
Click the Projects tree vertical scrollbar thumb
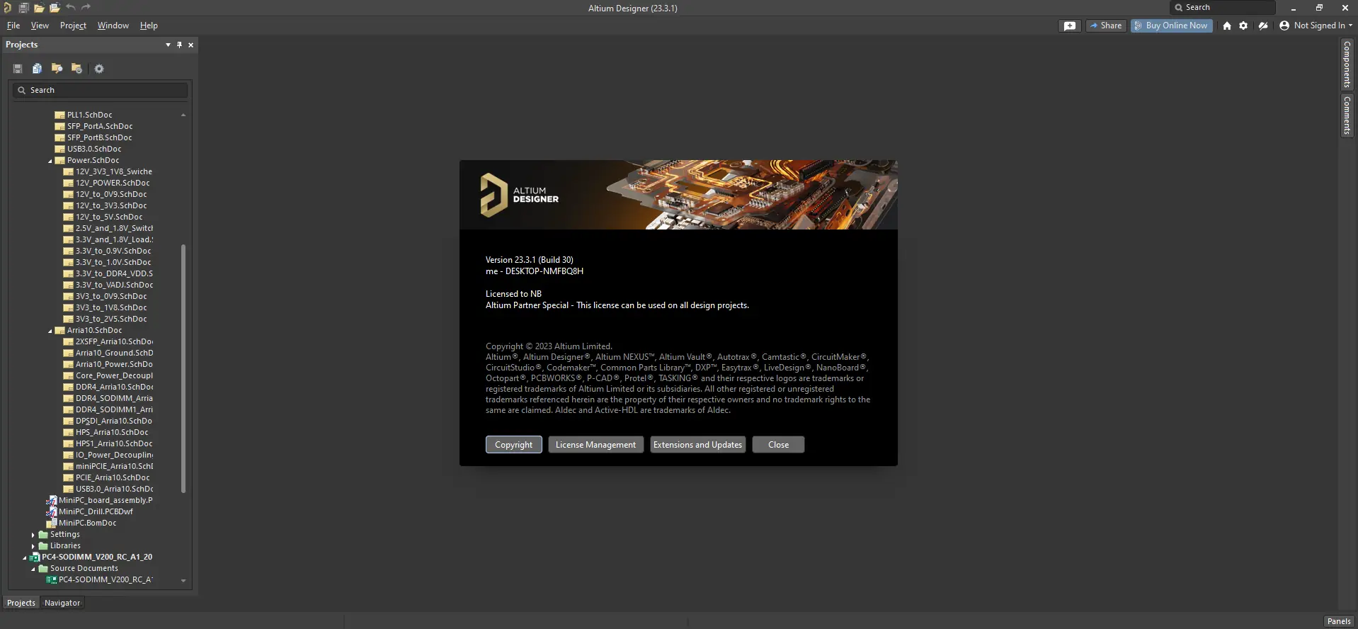[183, 368]
